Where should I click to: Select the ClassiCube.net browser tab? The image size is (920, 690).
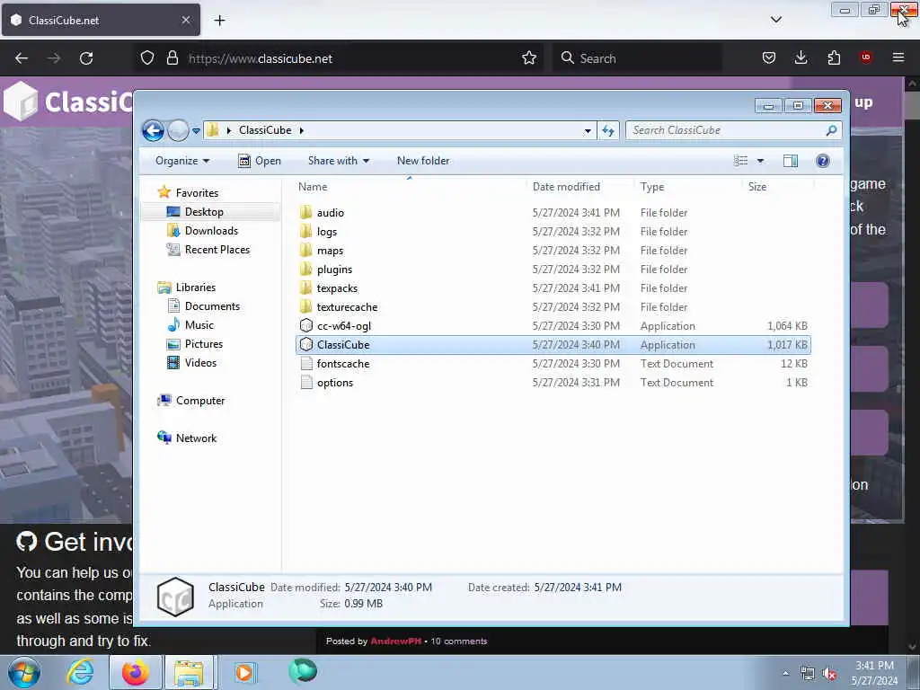(101, 20)
